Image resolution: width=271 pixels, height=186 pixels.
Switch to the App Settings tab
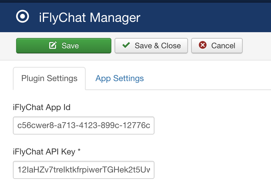point(120,78)
